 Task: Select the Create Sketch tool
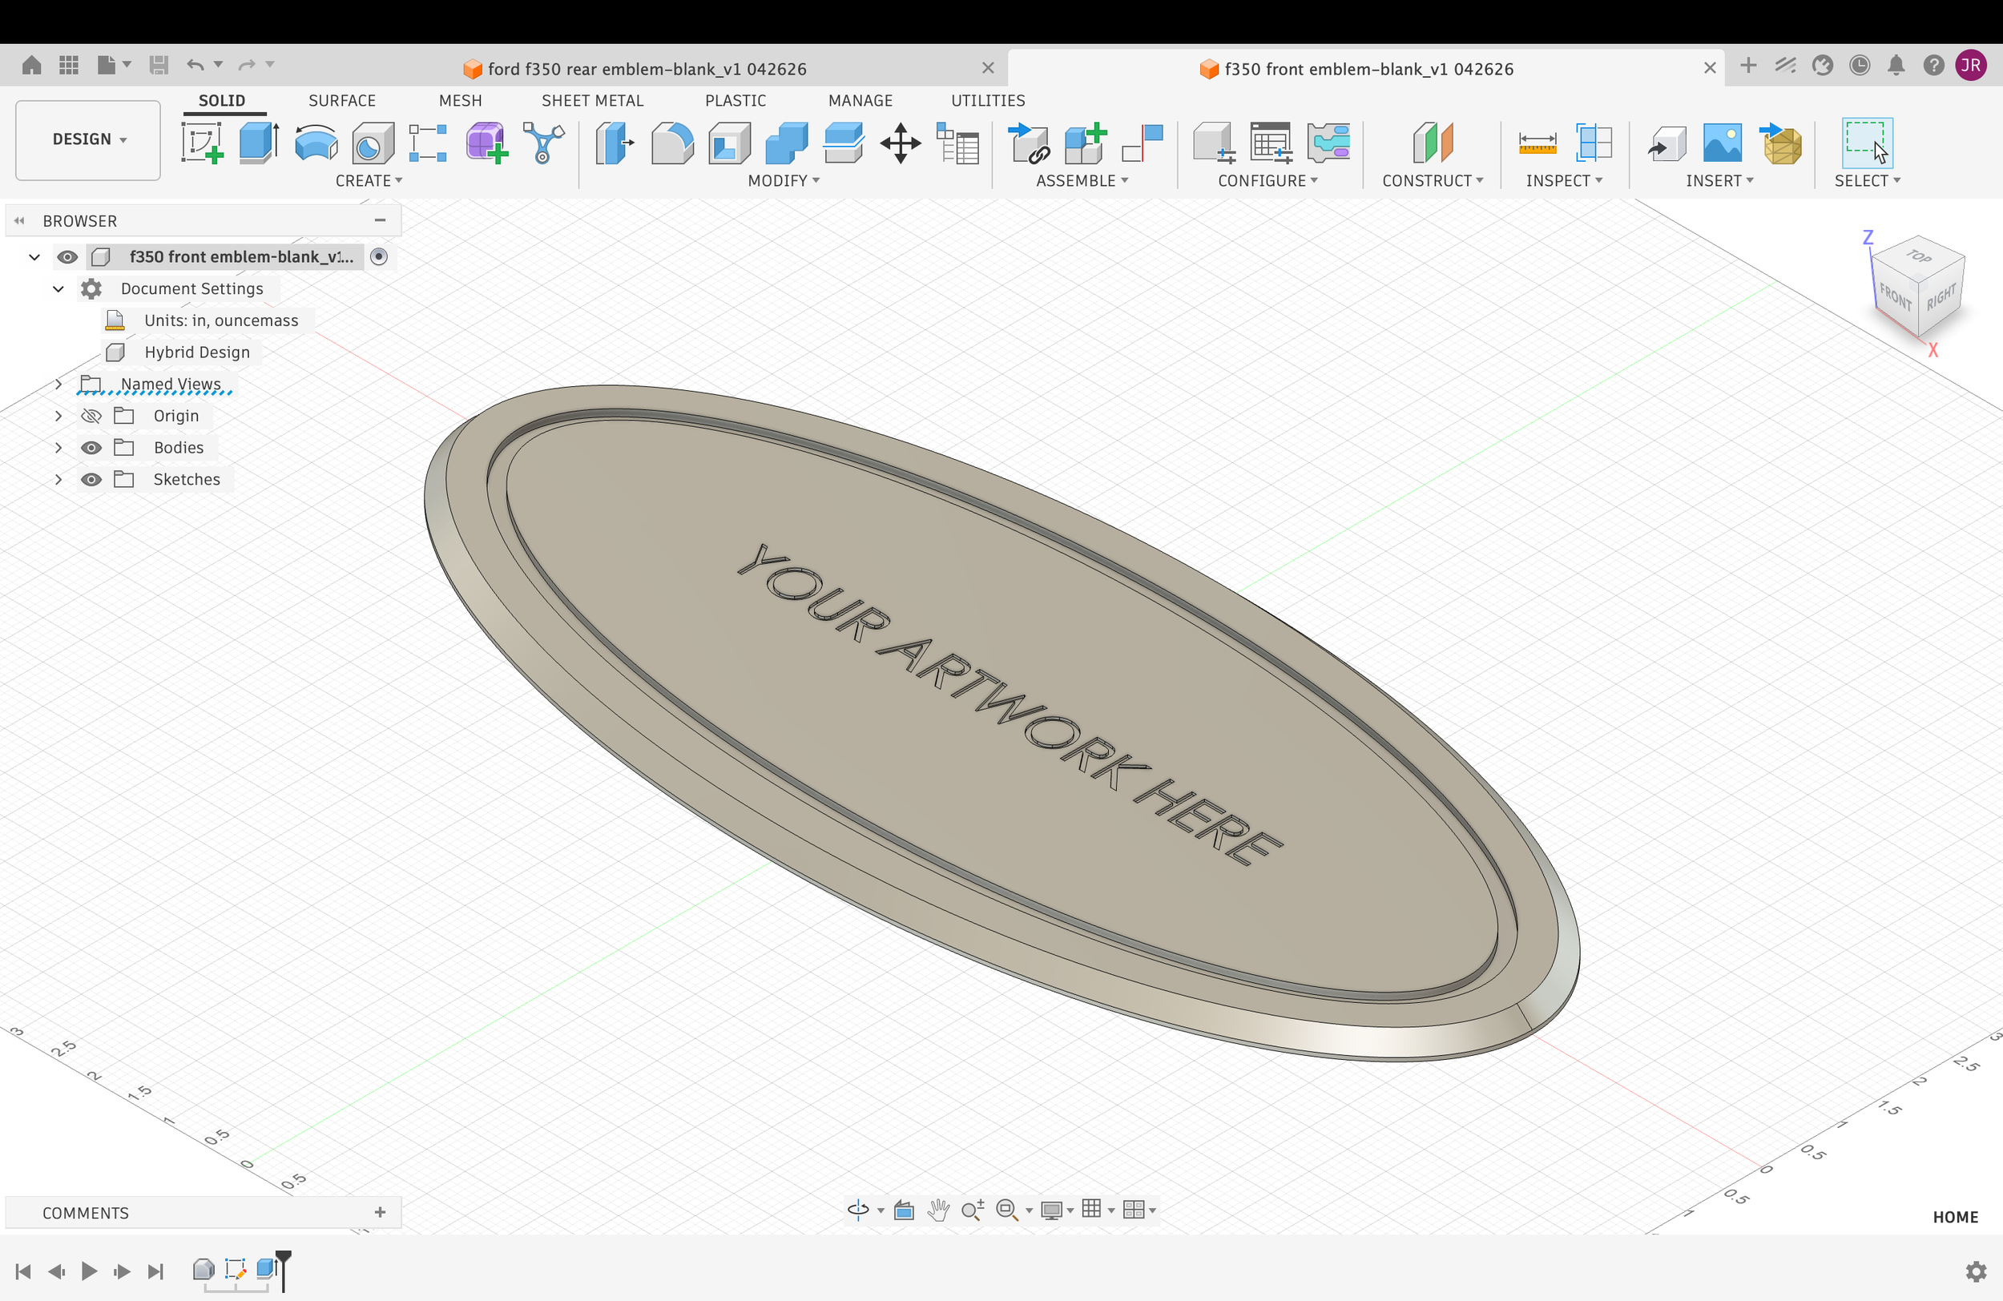(x=202, y=143)
